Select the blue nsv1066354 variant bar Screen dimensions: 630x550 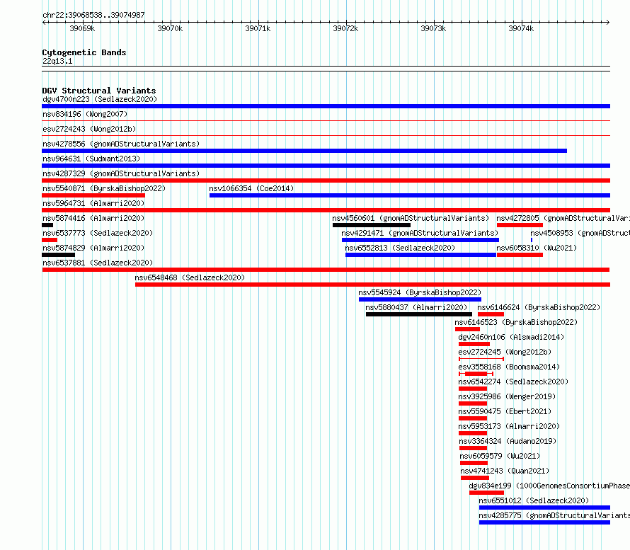click(410, 195)
